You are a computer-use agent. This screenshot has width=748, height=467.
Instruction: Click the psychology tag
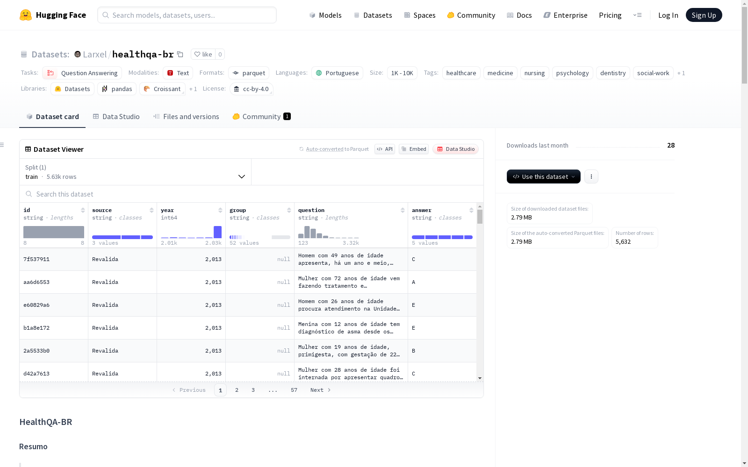pos(573,73)
